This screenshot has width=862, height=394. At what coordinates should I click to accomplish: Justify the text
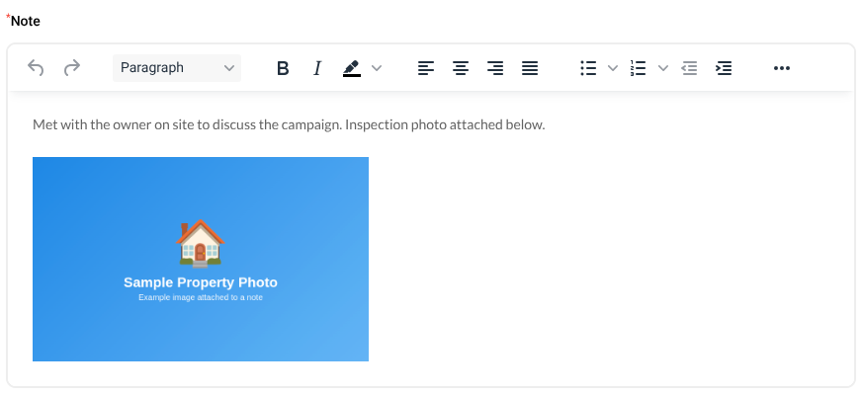coord(530,68)
